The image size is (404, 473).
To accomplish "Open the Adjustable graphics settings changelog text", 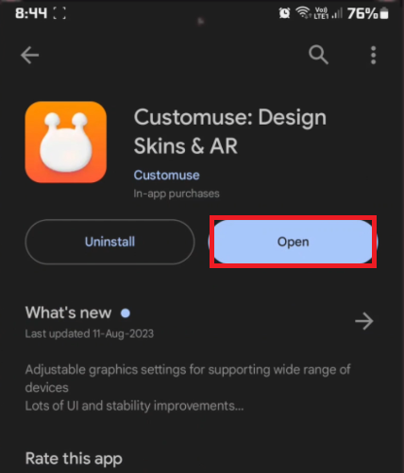I will (188, 388).
